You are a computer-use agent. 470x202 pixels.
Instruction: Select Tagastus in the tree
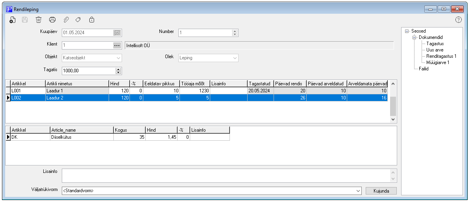(x=435, y=44)
